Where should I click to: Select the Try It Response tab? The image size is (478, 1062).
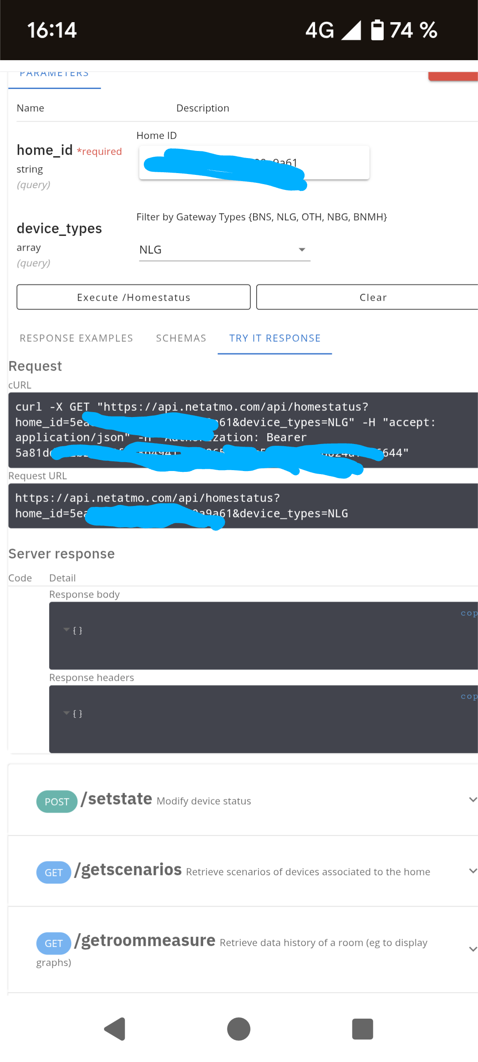point(274,338)
